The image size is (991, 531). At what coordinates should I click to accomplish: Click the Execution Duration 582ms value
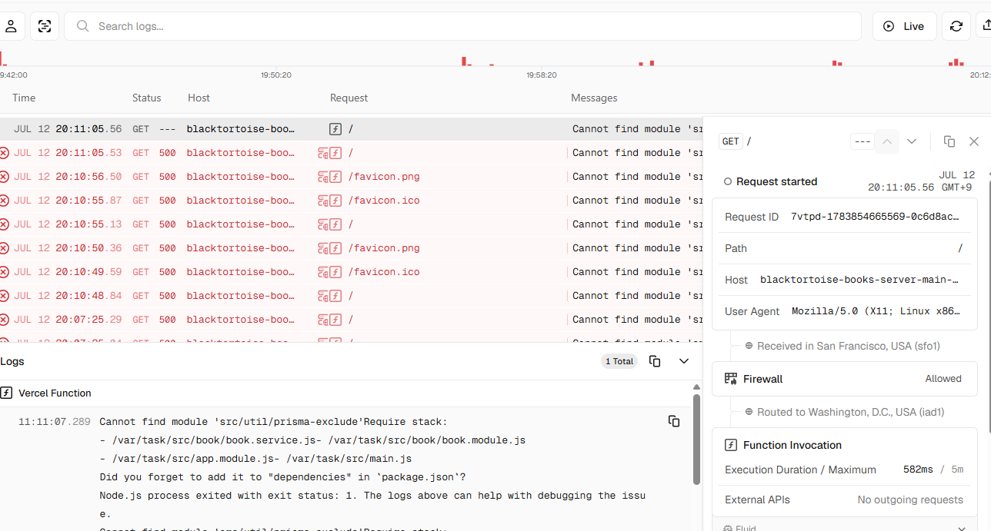pyautogui.click(x=918, y=470)
